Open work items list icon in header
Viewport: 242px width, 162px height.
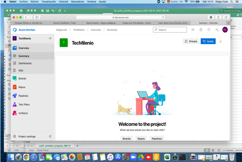[x=193, y=30]
